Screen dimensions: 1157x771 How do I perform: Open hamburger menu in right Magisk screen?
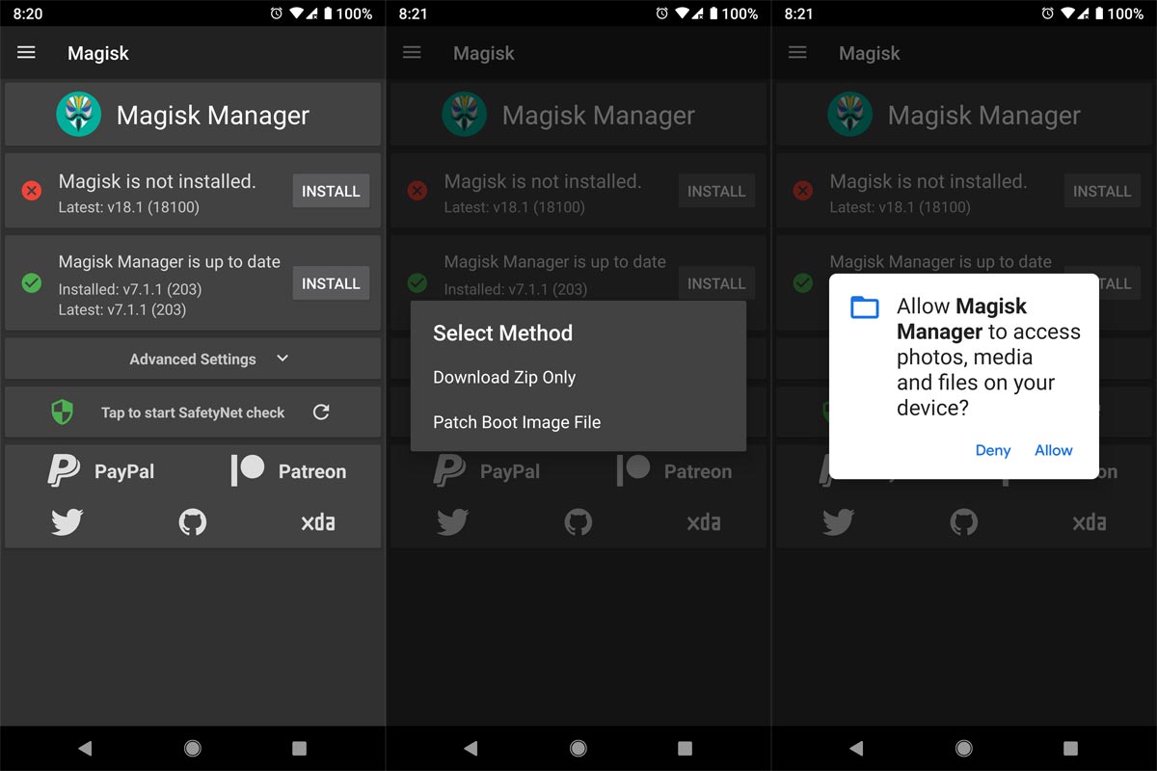point(797,53)
